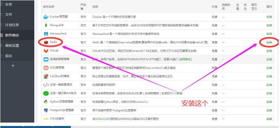Click the Memcached M icon
This screenshot has width=280, height=128.
coord(46,34)
